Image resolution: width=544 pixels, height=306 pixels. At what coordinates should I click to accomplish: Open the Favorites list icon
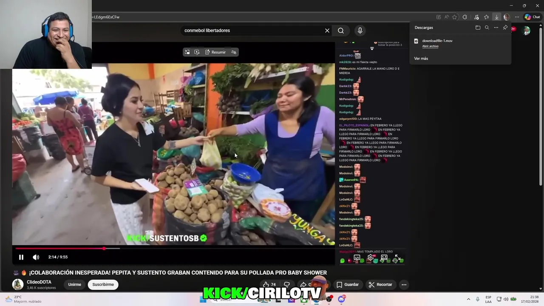487,17
